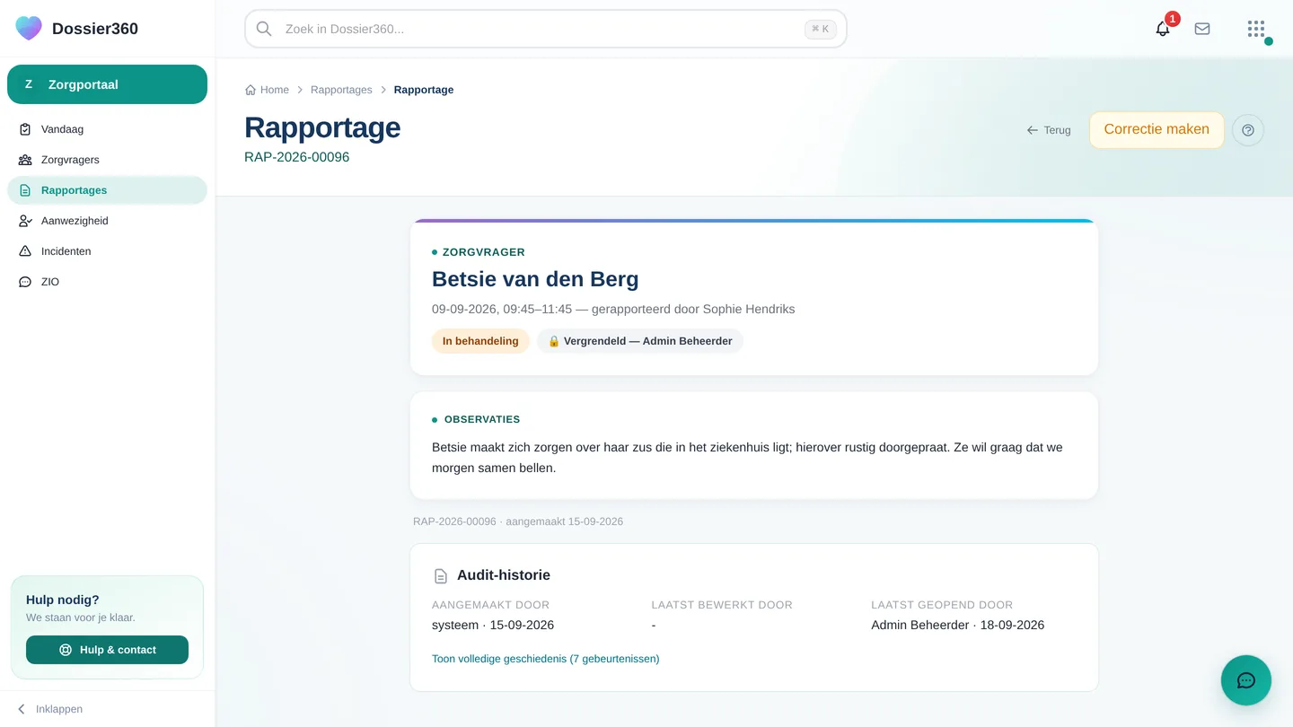Click the Hulp & contact button
1293x727 pixels.
[x=108, y=650]
